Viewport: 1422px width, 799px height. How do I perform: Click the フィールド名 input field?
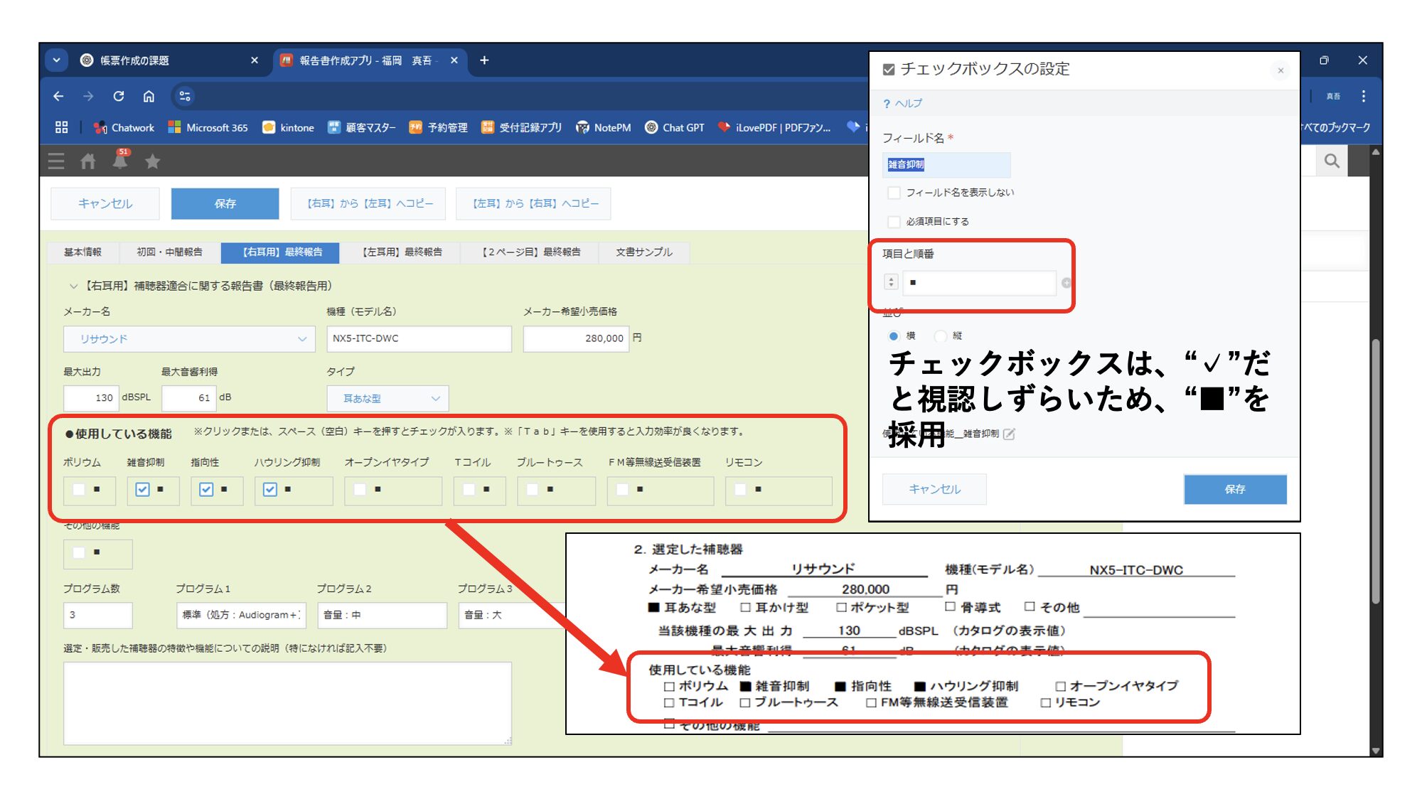click(946, 165)
